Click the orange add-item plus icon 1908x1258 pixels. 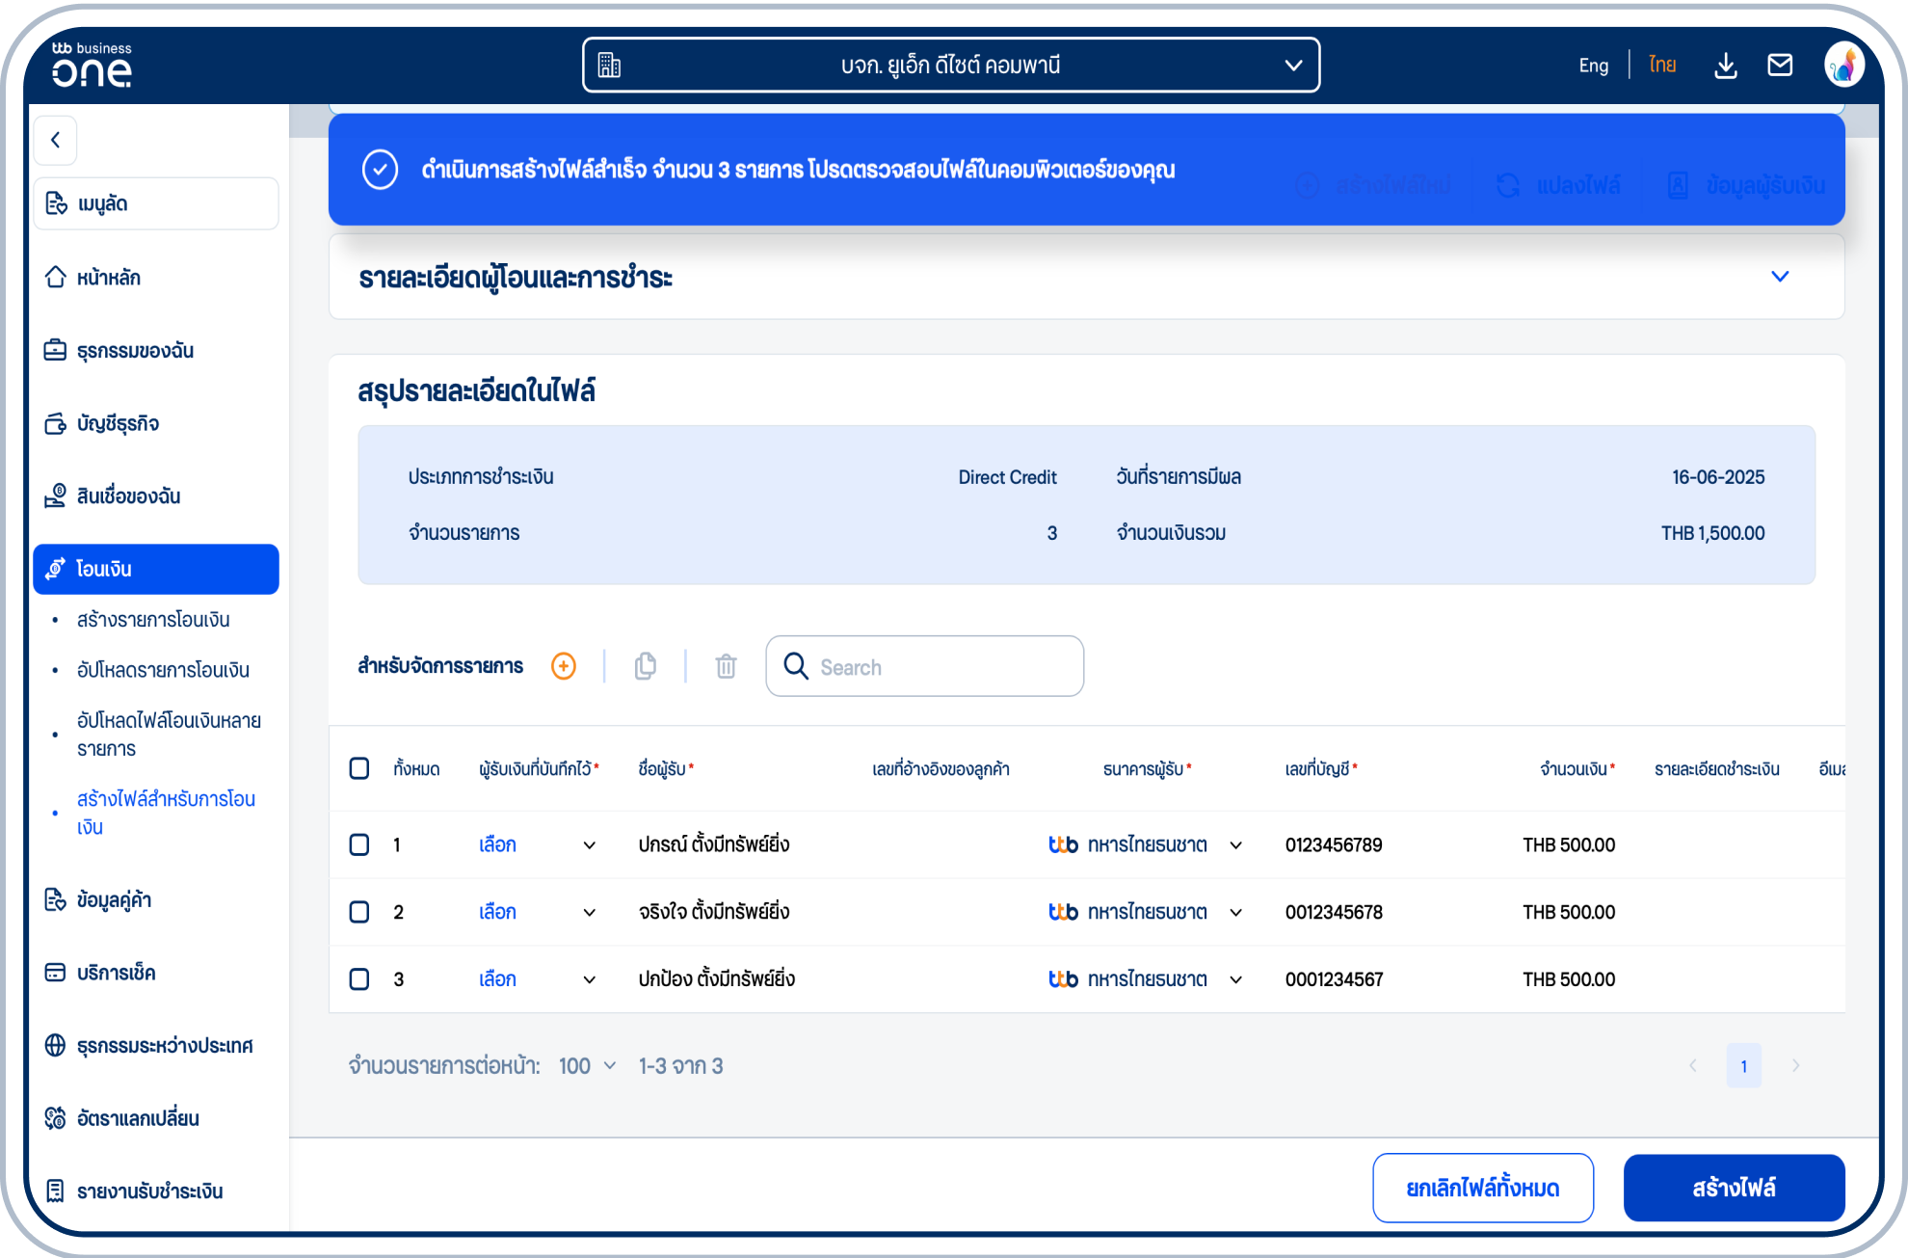564,666
